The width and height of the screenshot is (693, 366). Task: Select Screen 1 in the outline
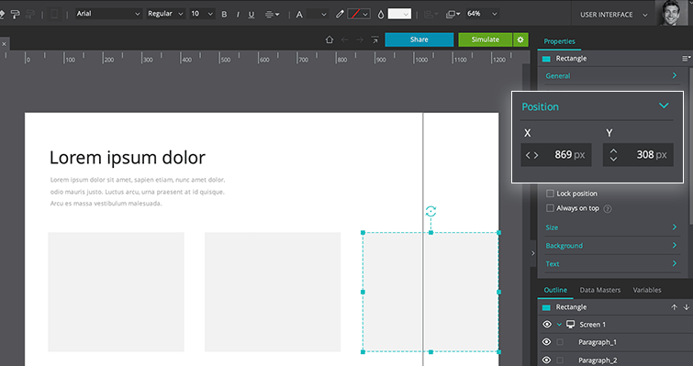592,325
